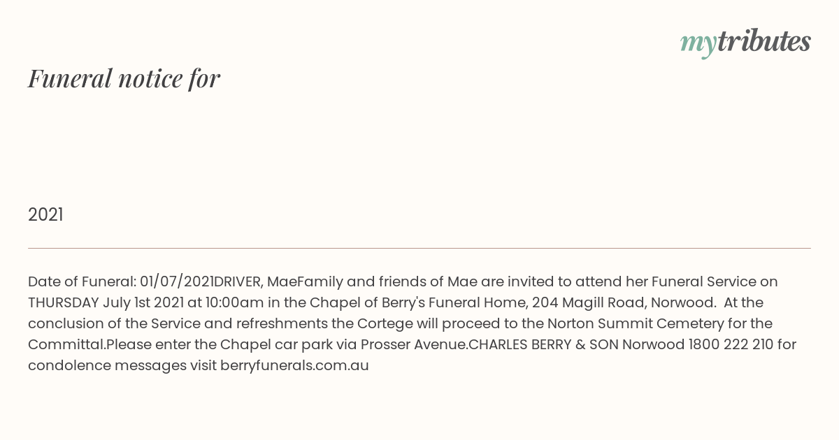Viewport: 839px width, 440px height.
Task: Click the word 'Committal'
Action: (65, 344)
